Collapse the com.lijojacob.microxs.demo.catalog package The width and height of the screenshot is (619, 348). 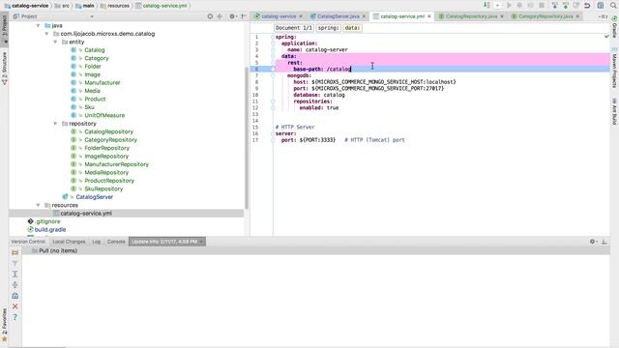(x=46, y=34)
